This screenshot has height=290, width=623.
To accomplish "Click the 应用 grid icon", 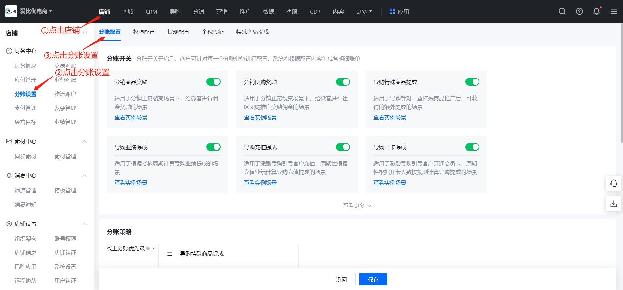I will click(x=392, y=11).
